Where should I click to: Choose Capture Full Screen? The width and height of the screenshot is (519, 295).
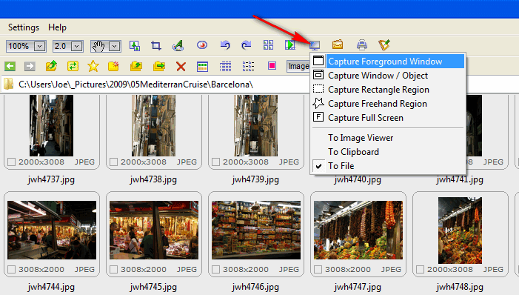click(388, 118)
